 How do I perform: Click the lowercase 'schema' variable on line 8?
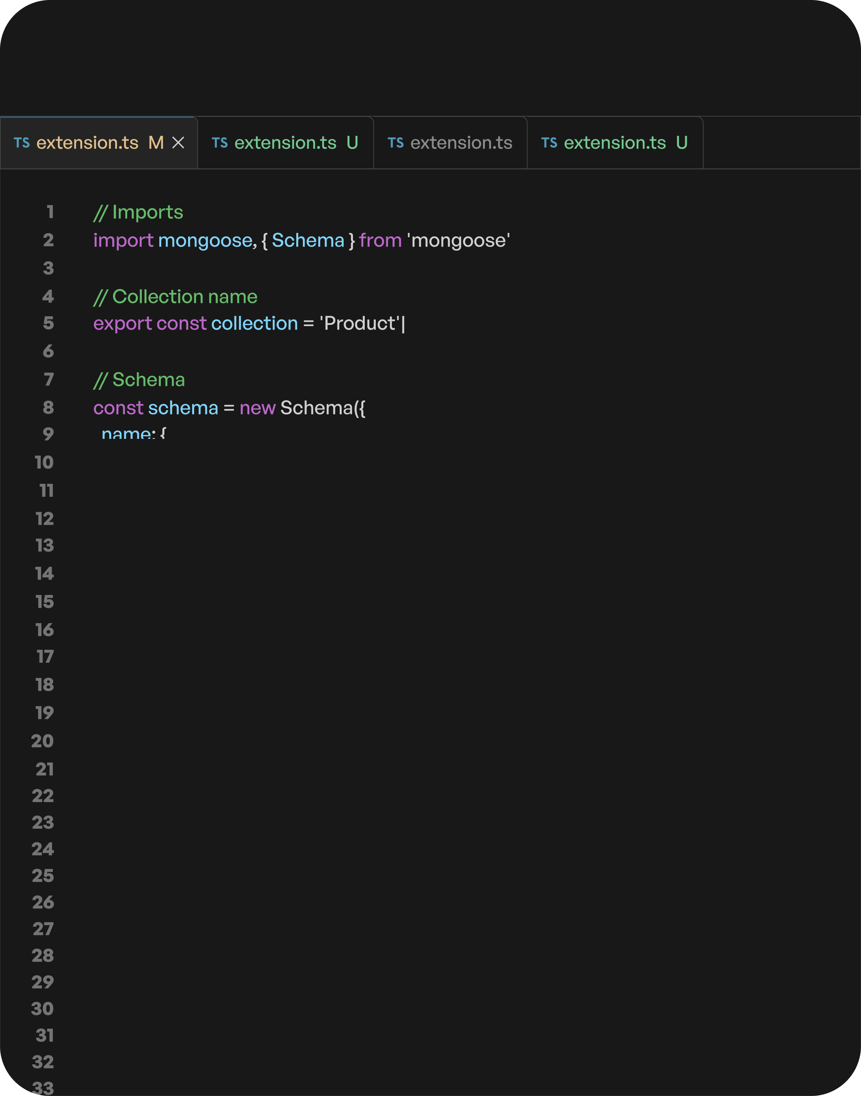(x=184, y=408)
